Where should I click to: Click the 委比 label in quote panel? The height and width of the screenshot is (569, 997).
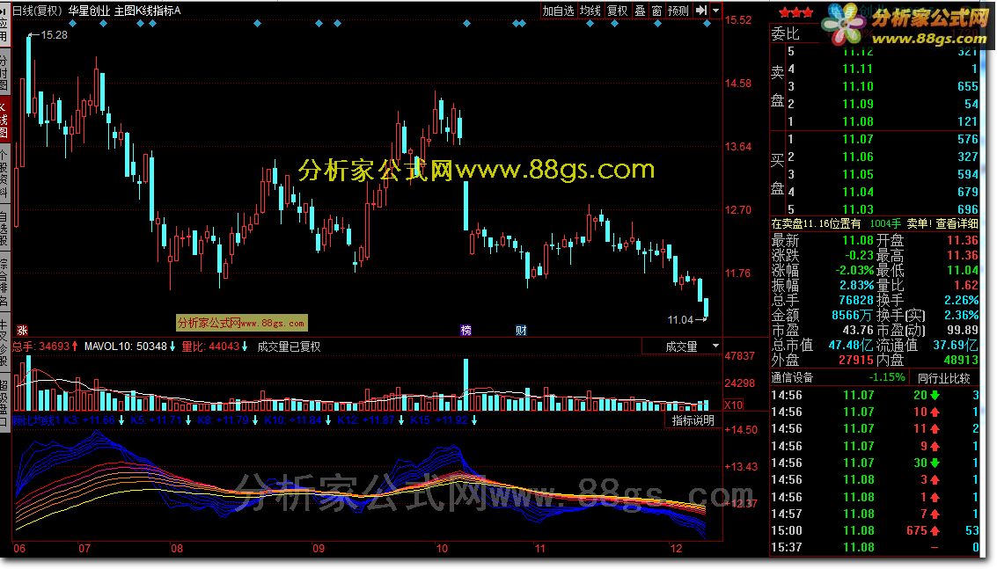pos(785,33)
